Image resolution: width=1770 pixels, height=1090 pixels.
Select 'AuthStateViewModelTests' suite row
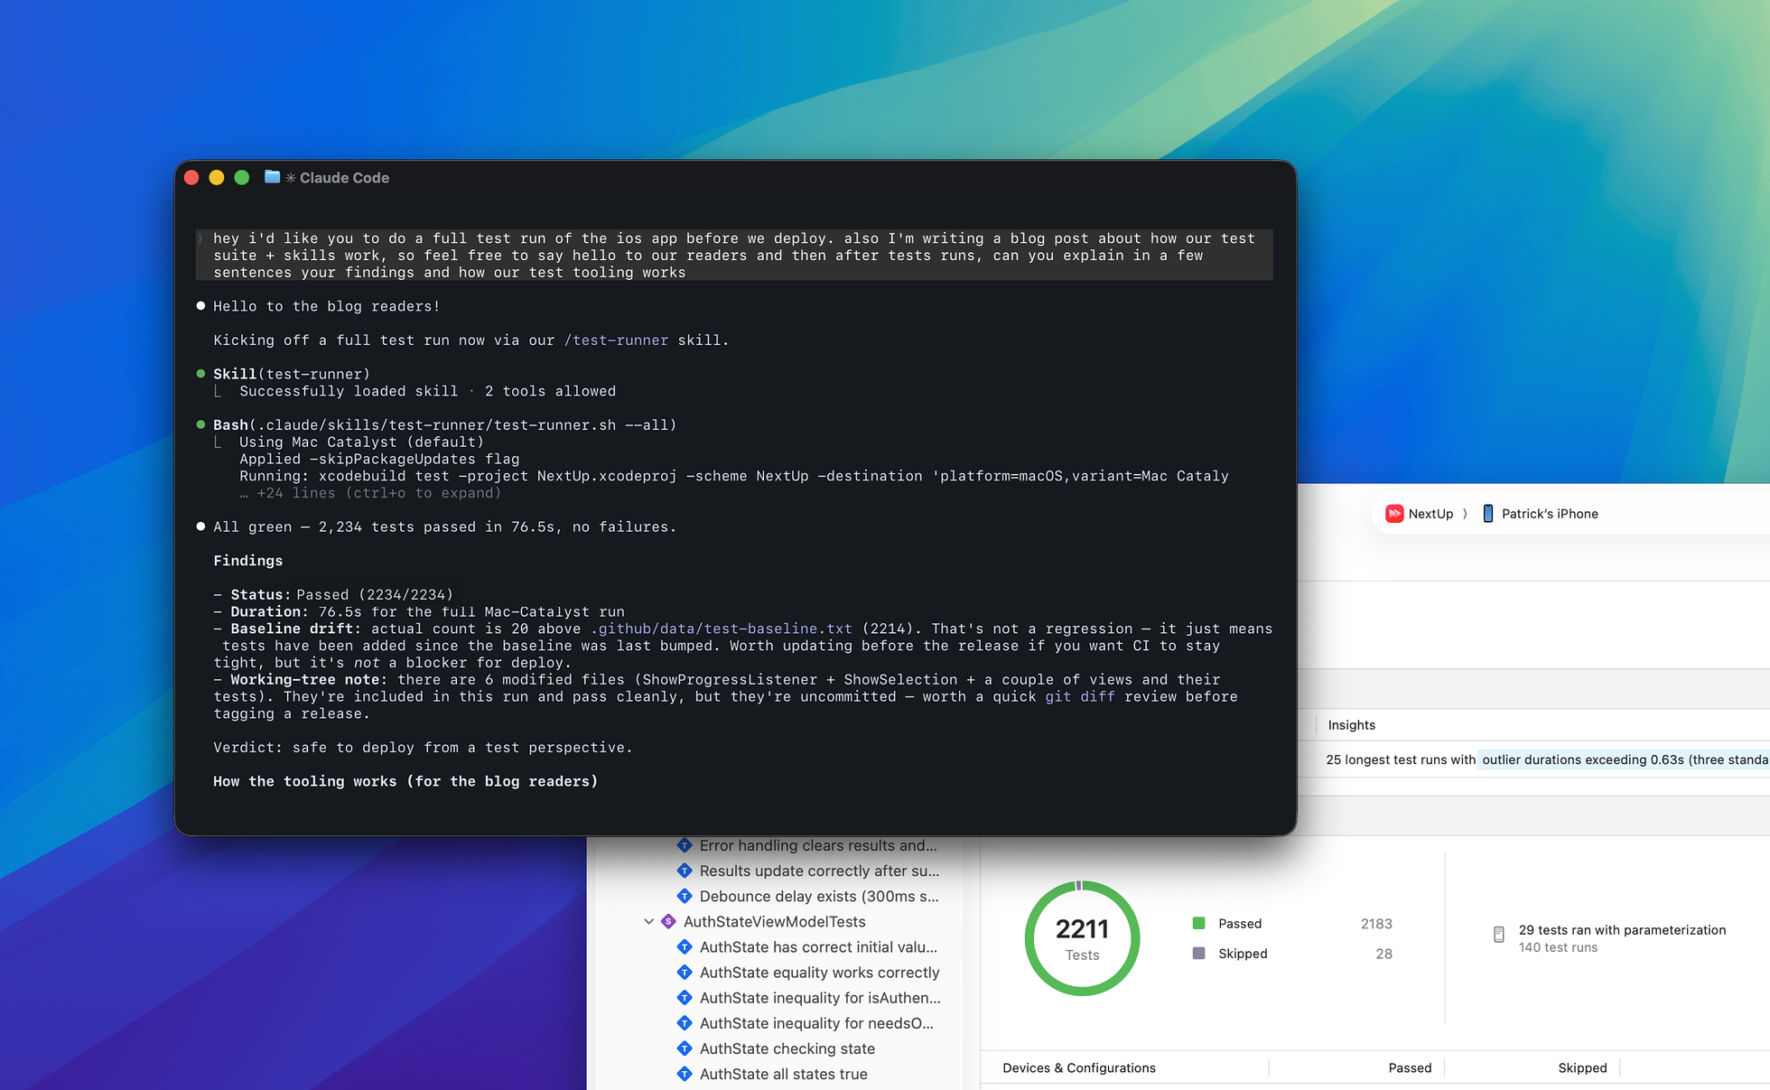(774, 921)
